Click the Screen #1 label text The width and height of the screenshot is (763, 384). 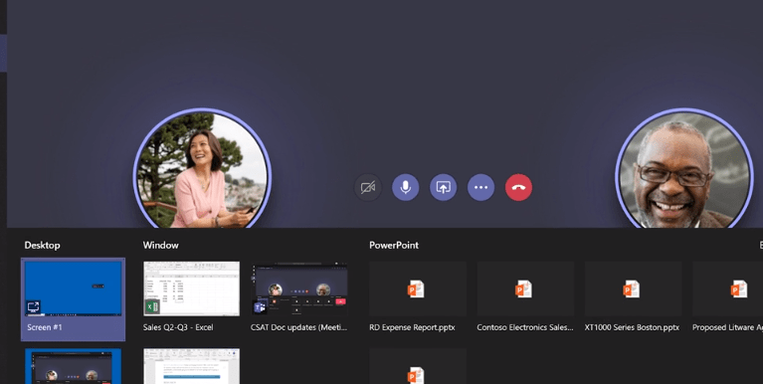pos(45,327)
